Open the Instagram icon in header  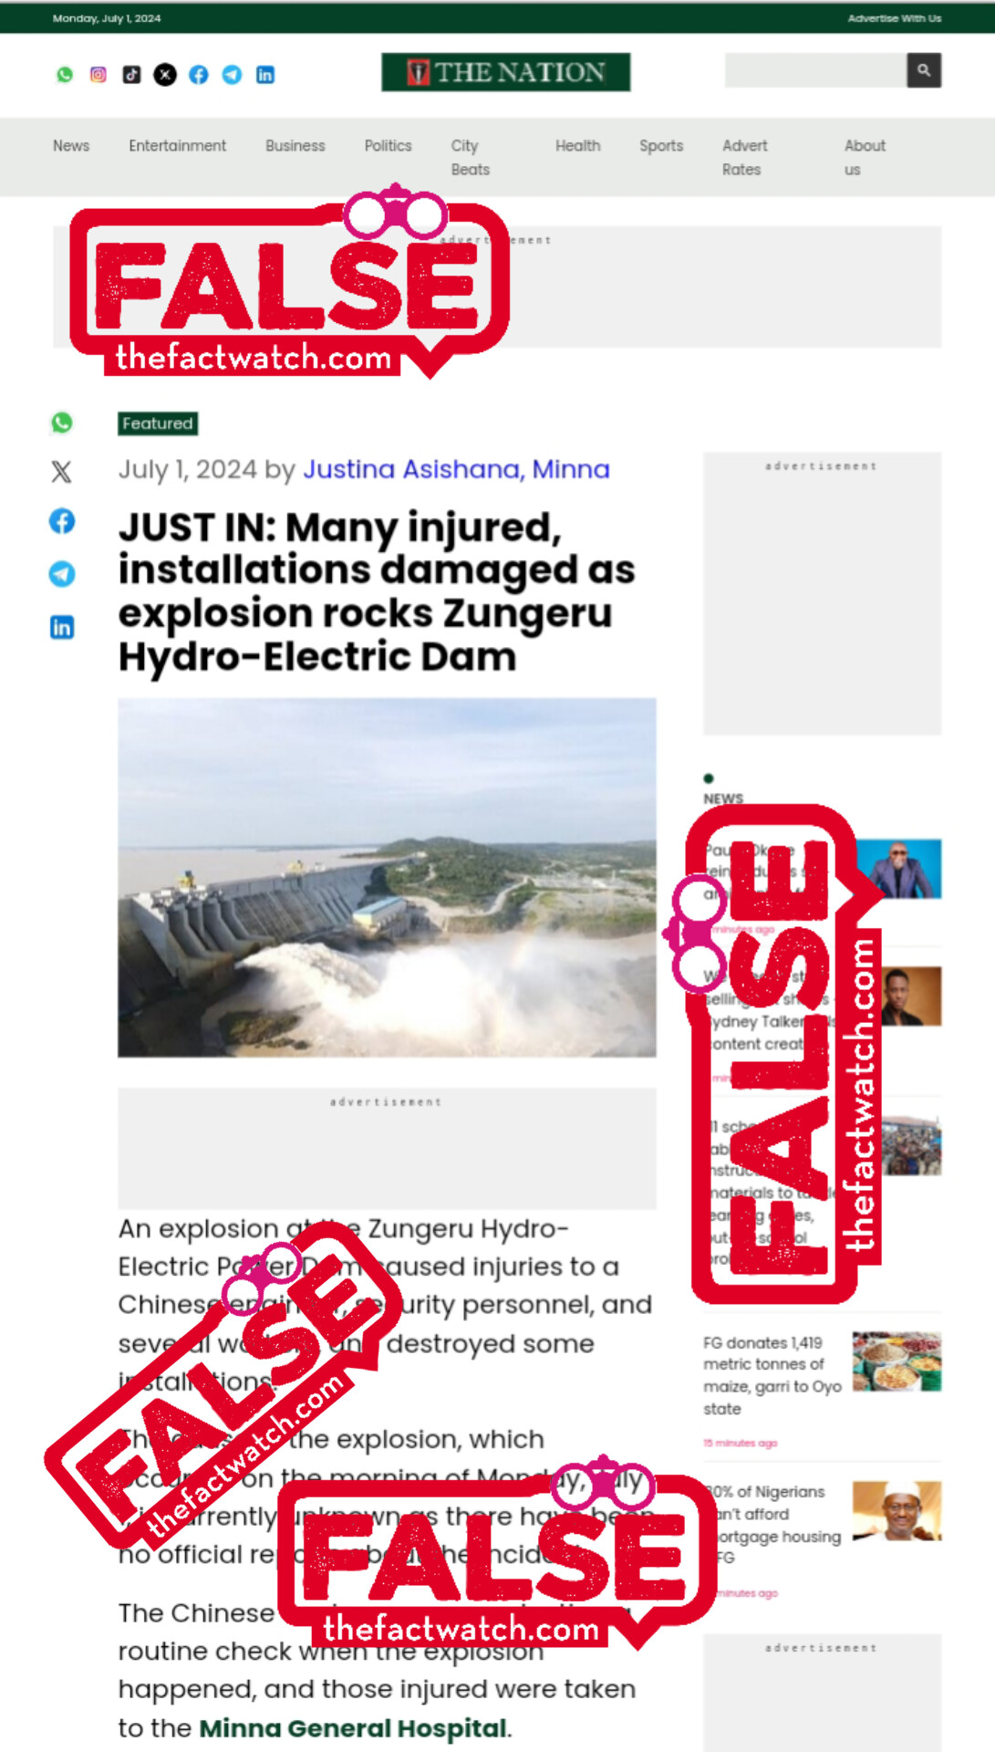[98, 75]
